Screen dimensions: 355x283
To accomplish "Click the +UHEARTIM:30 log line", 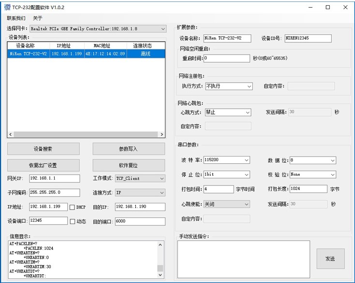I will [37, 267].
